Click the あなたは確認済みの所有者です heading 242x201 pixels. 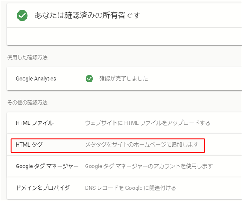[x=88, y=15]
